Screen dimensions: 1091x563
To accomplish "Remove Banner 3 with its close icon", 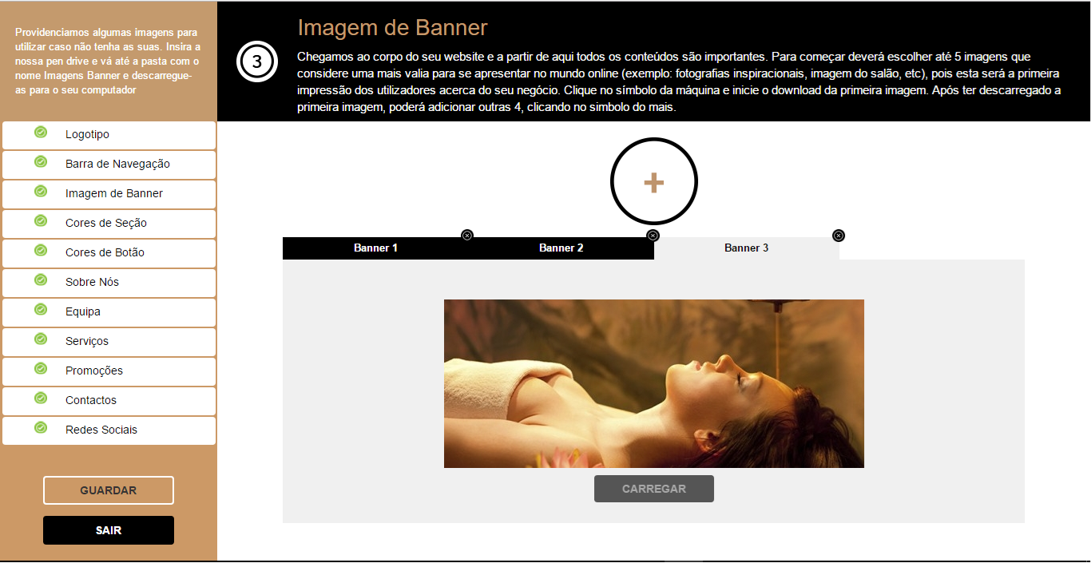I will pyautogui.click(x=838, y=236).
